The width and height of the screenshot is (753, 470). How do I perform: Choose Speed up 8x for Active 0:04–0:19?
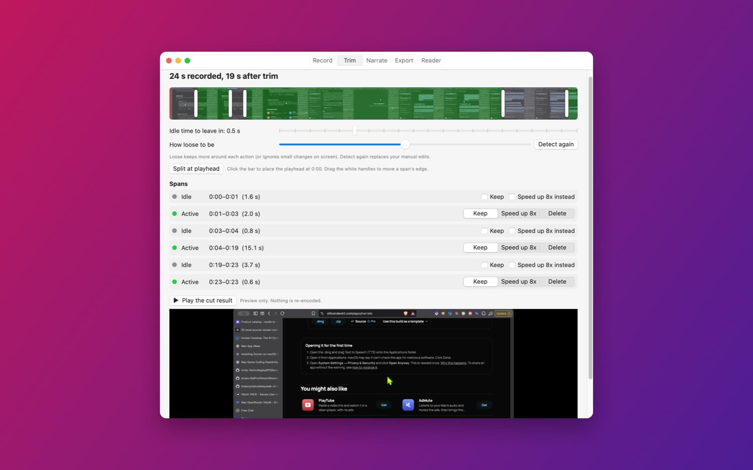pos(519,248)
